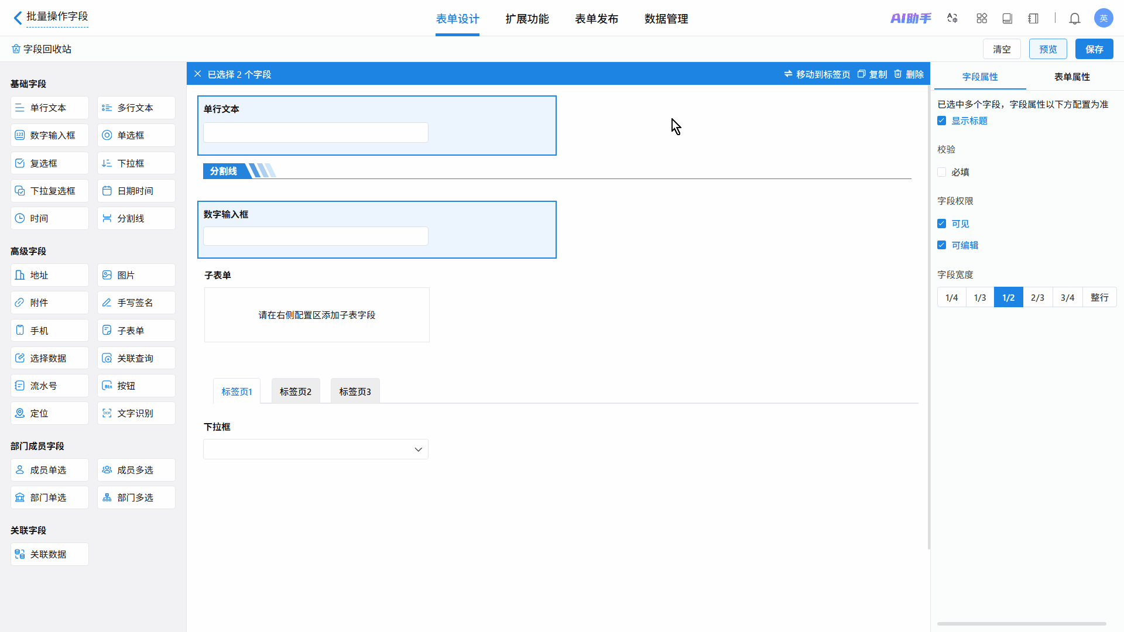This screenshot has width=1124, height=632.
Task: Click the 保存 button
Action: point(1094,49)
